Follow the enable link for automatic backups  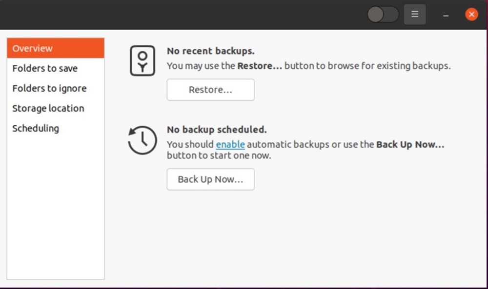pos(230,145)
